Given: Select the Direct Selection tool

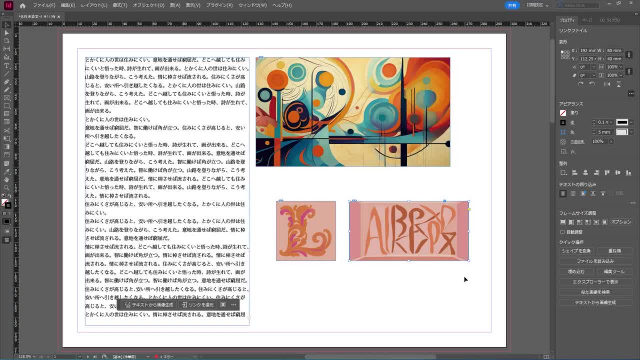Looking at the screenshot, I should tap(6, 33).
